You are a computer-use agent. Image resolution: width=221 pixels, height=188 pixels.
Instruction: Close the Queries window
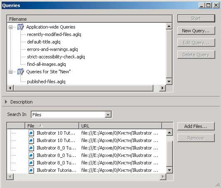coord(216,5)
